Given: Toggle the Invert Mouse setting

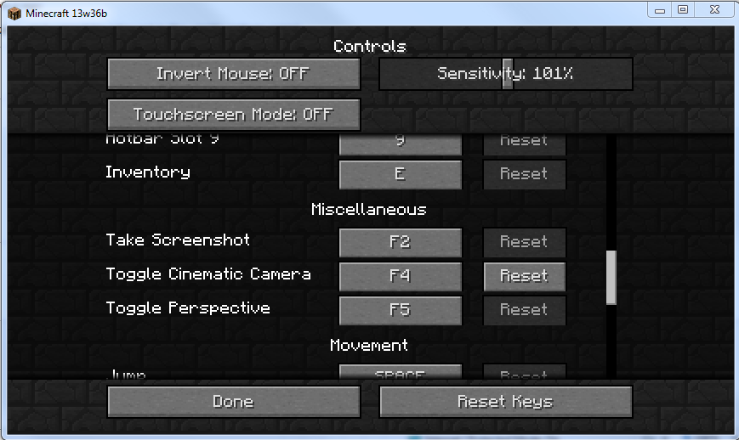Looking at the screenshot, I should 234,74.
